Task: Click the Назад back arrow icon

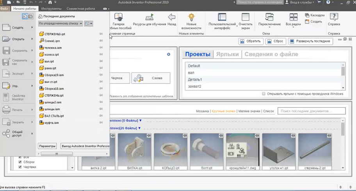Action: pos(172,18)
